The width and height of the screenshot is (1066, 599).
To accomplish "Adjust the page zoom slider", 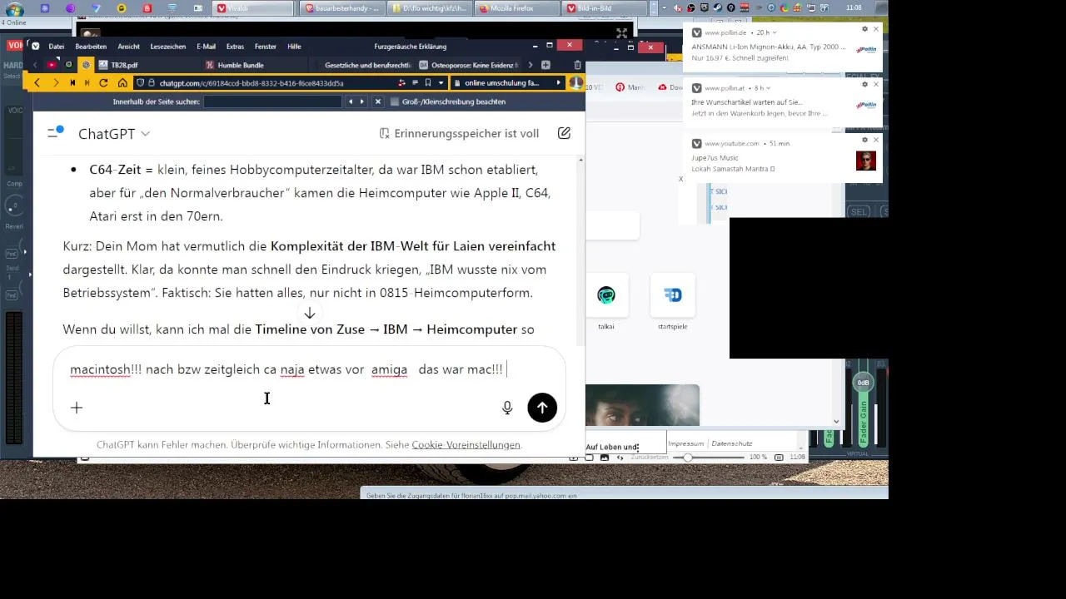I will 708,458.
